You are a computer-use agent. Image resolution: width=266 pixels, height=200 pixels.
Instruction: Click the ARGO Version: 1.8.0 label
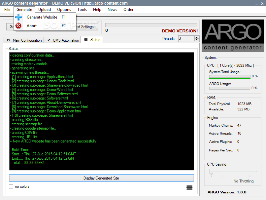pyautogui.click(x=227, y=192)
